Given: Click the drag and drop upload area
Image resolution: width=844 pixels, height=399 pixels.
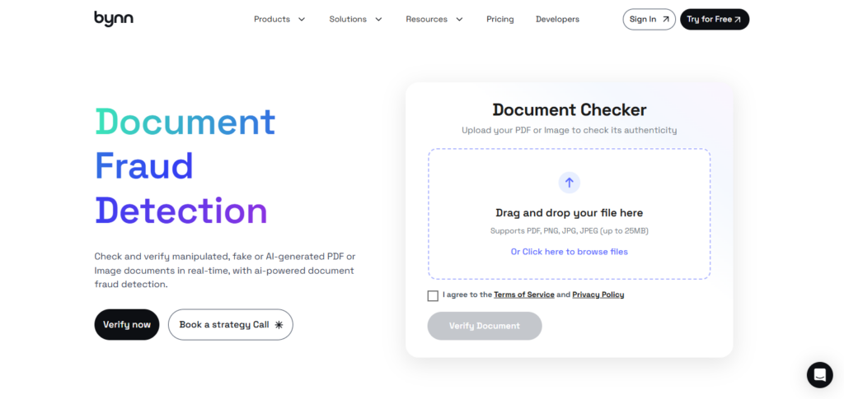Looking at the screenshot, I should [569, 214].
